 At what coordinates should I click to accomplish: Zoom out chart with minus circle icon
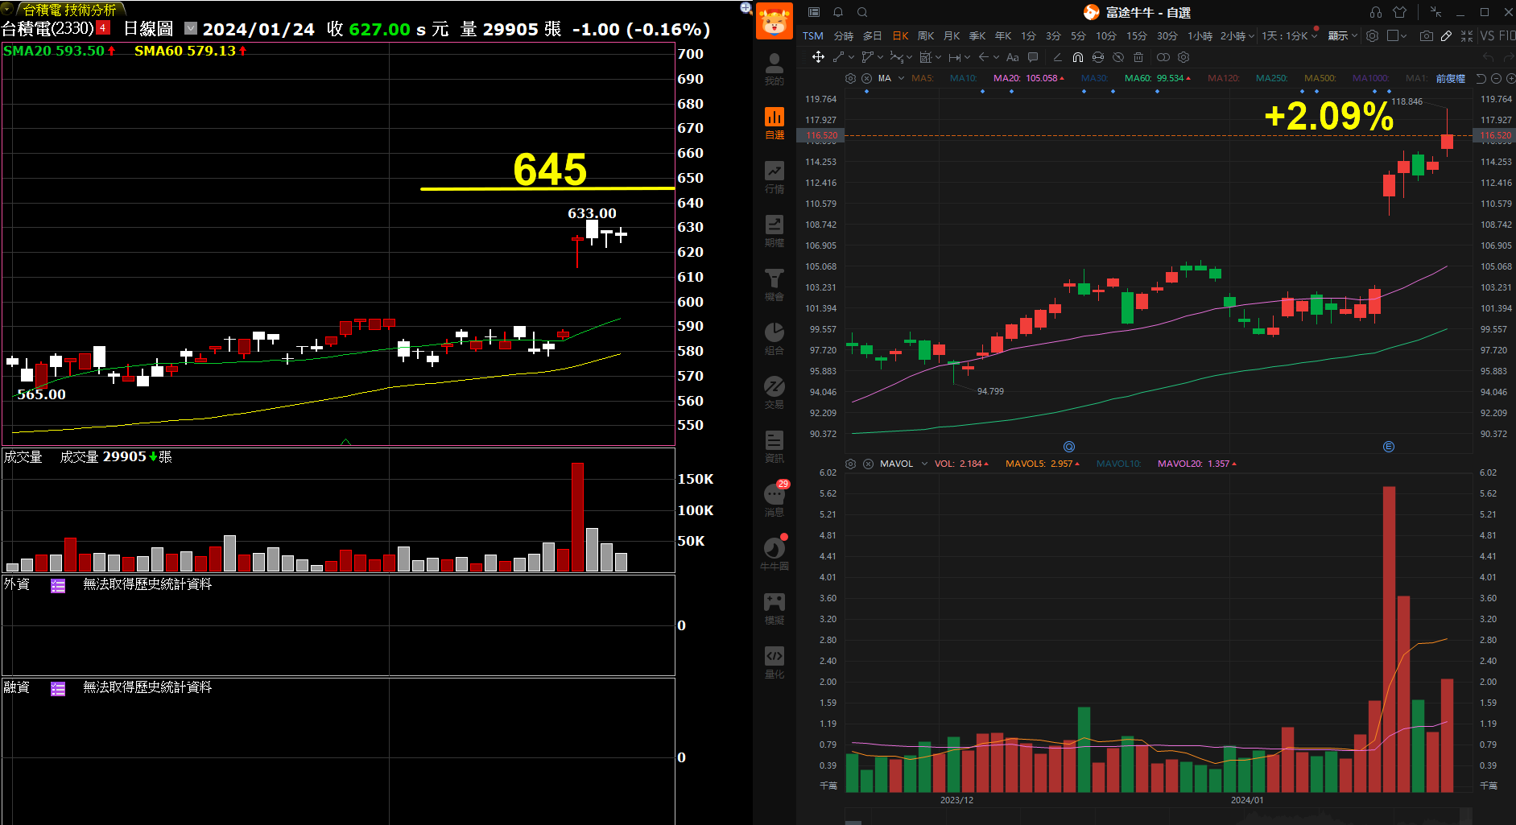point(1496,79)
